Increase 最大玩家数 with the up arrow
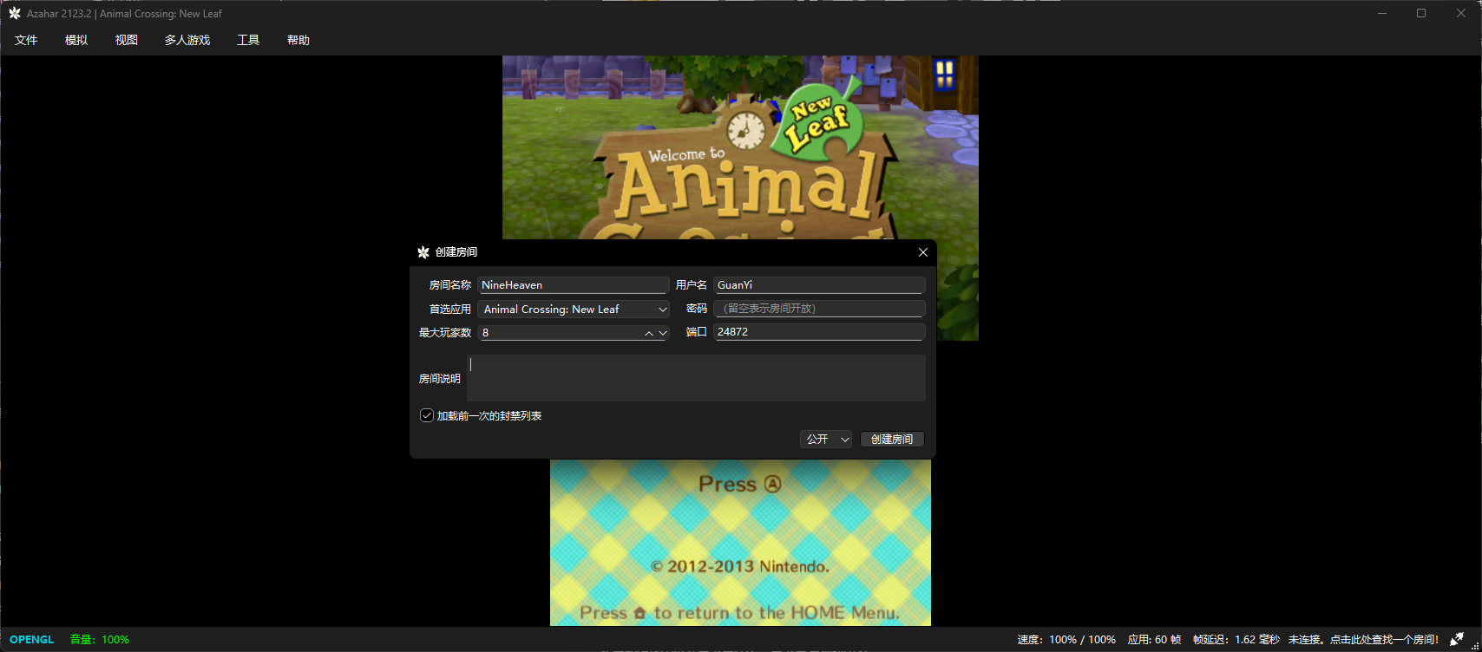This screenshot has height=652, width=1482. (648, 333)
